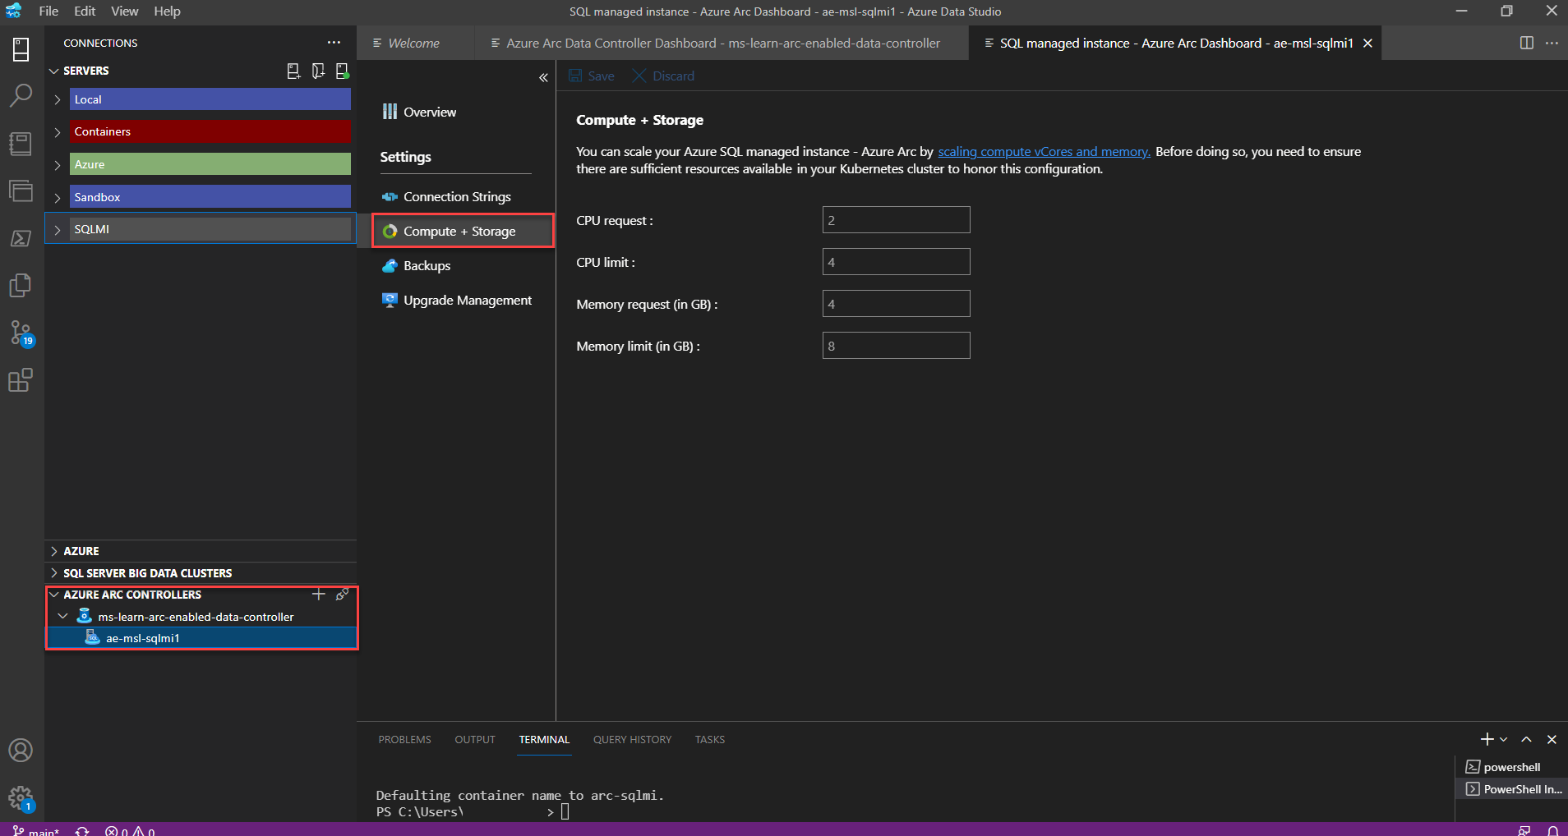Open Connection Strings settings
1568x836 pixels.
[x=446, y=197]
